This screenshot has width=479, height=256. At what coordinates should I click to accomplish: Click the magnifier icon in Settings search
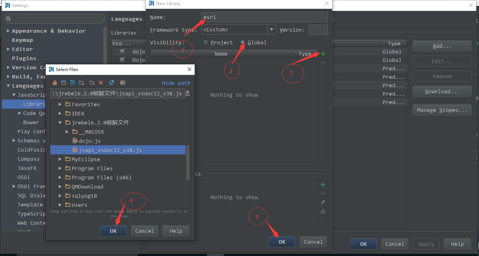(x=9, y=19)
